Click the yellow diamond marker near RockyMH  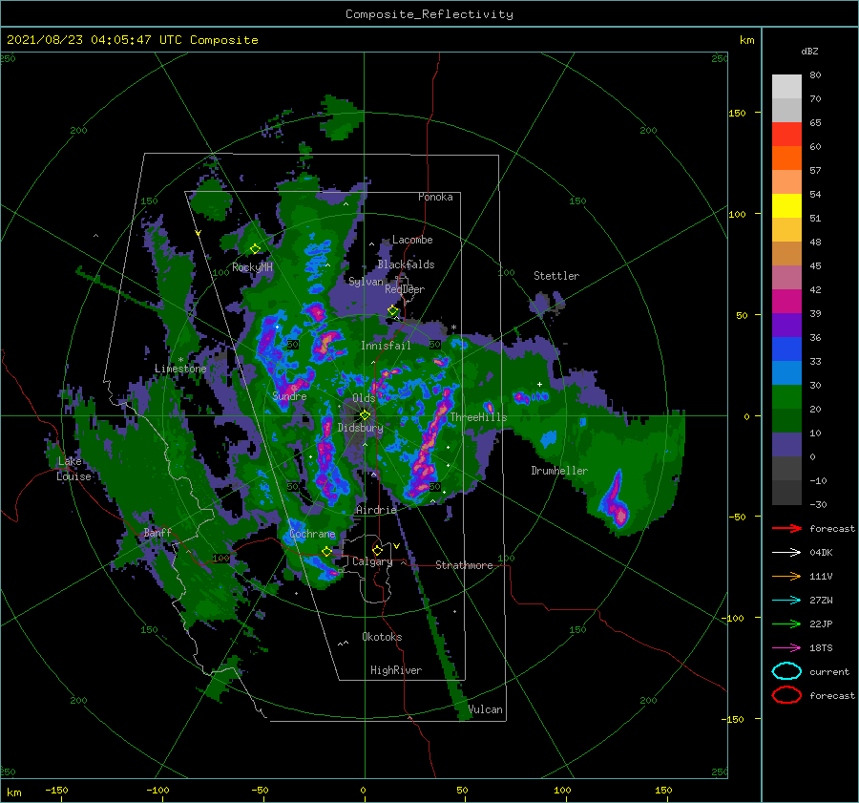click(255, 249)
